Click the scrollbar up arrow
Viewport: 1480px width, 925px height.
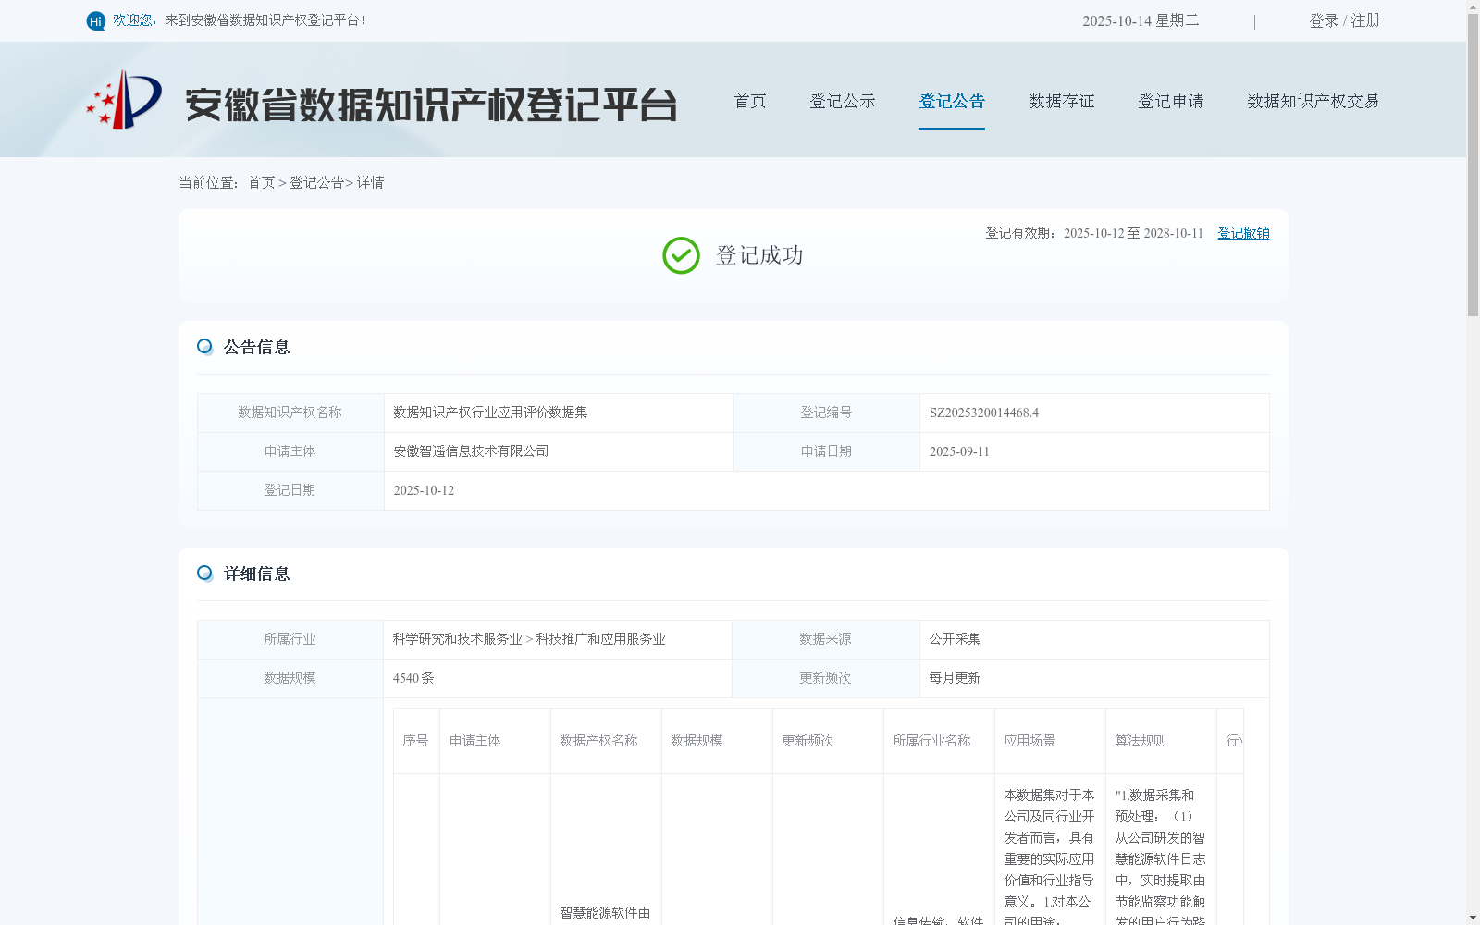(1473, 6)
